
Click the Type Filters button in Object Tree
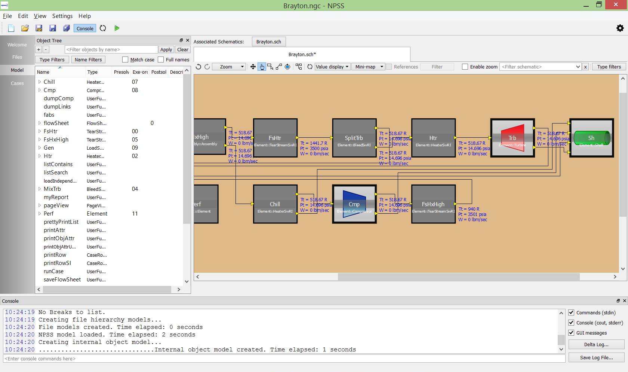(52, 60)
